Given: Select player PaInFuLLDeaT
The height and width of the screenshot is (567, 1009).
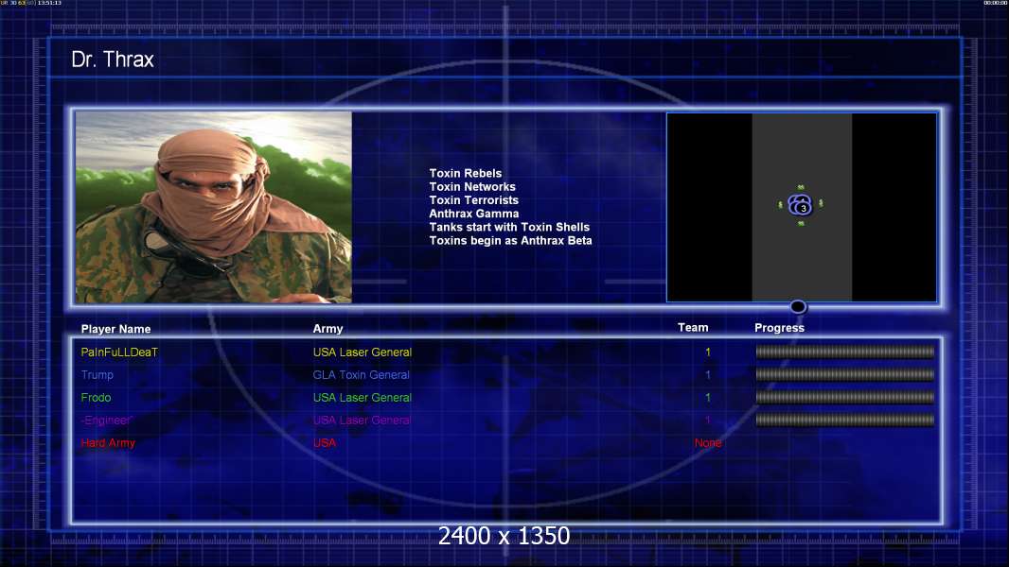Looking at the screenshot, I should pyautogui.click(x=119, y=352).
